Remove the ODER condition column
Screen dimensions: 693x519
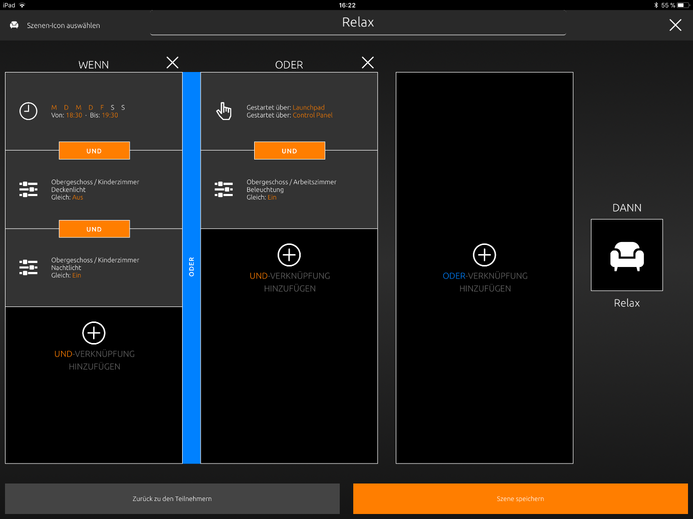[x=368, y=62]
